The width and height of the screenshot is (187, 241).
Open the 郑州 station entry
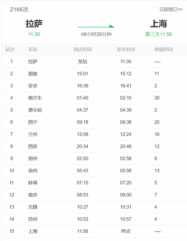[33, 159]
